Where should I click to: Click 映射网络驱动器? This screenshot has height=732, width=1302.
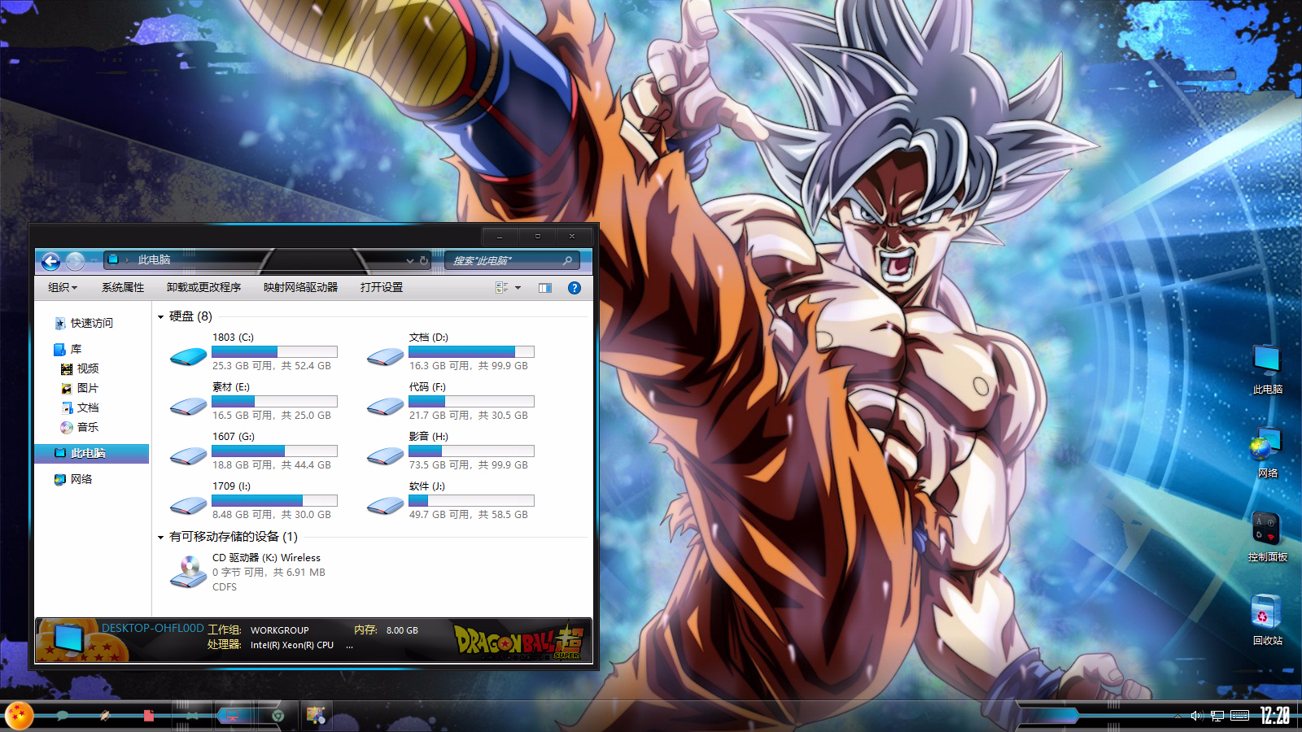tap(300, 287)
